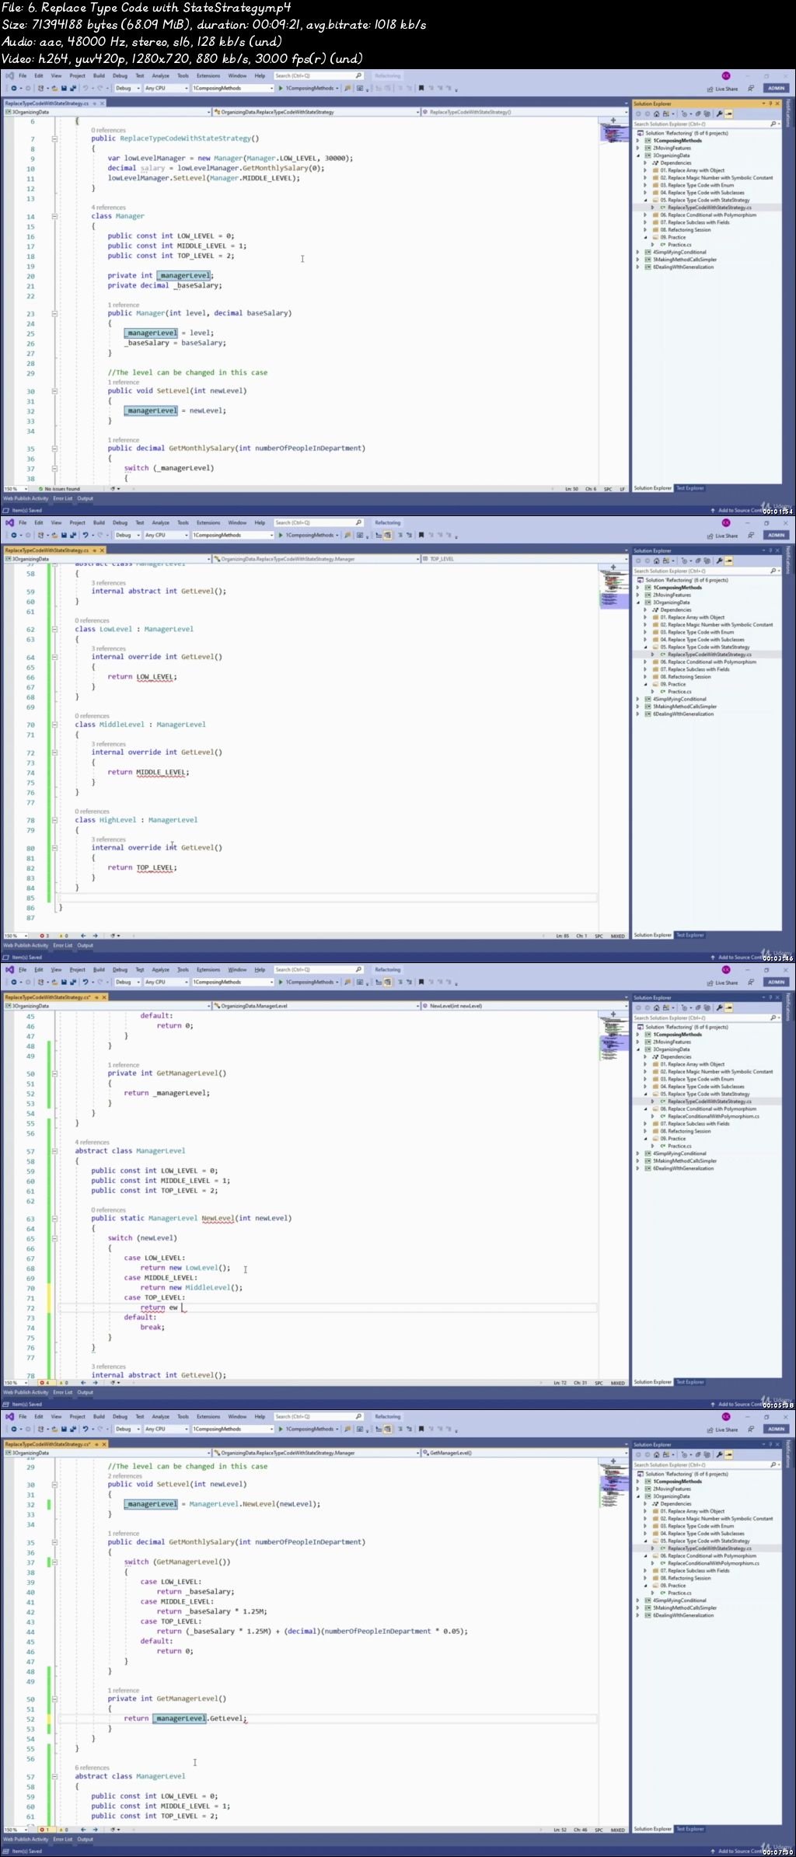
Task: Click Navigate Backward in the 00:05:38 frame toolbar
Action: [14, 982]
